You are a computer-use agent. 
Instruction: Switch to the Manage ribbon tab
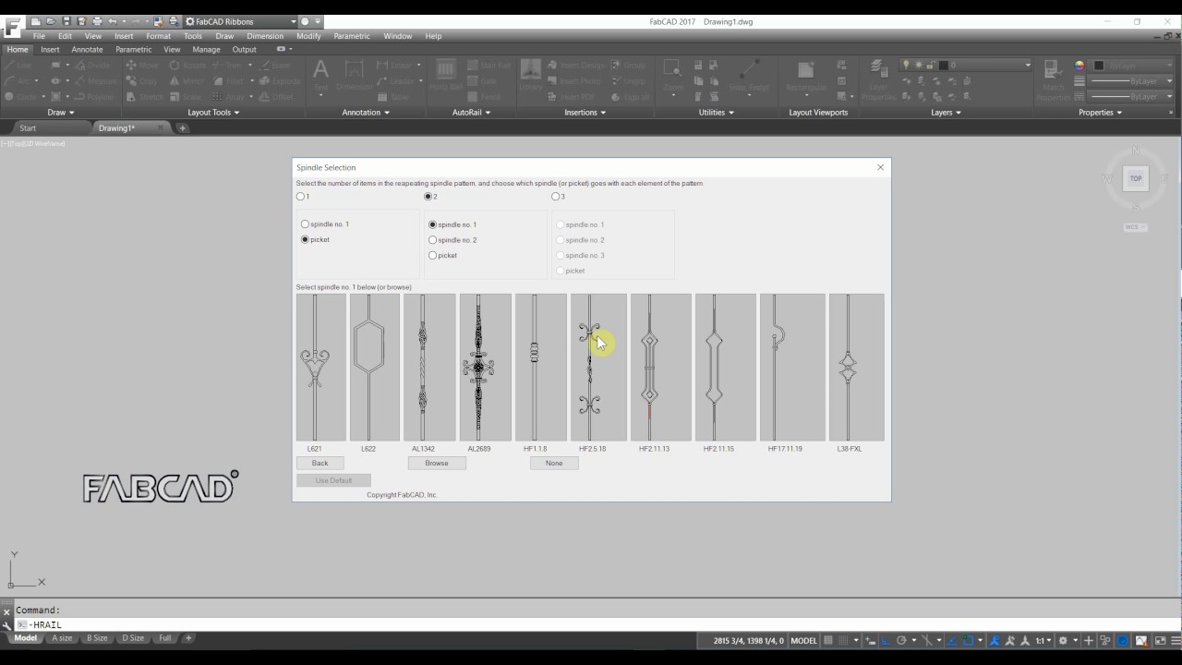tap(206, 50)
